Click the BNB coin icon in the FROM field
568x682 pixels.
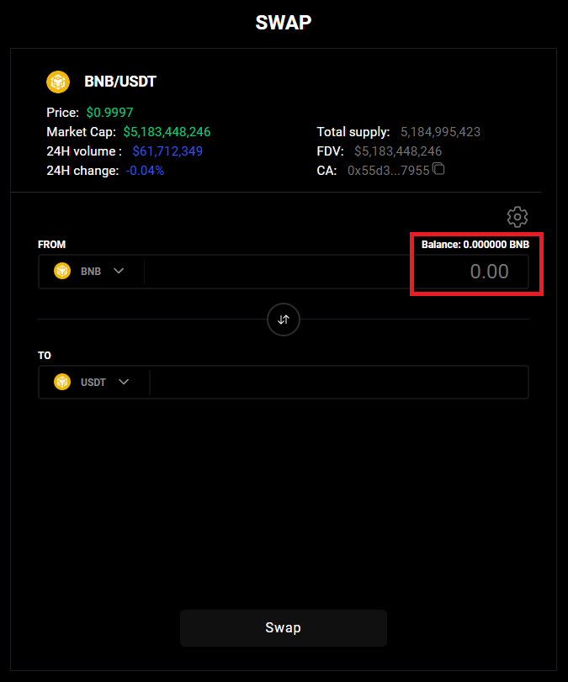click(62, 272)
